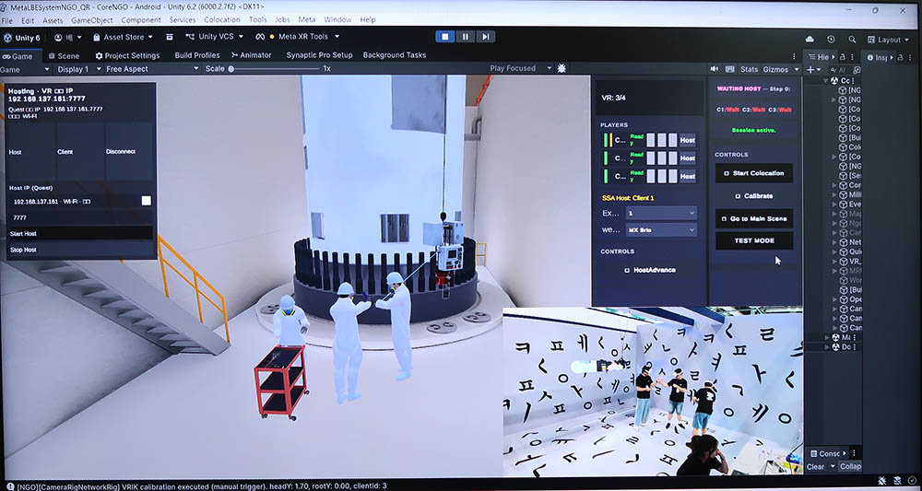Click the TEST MODE button

[x=754, y=240]
